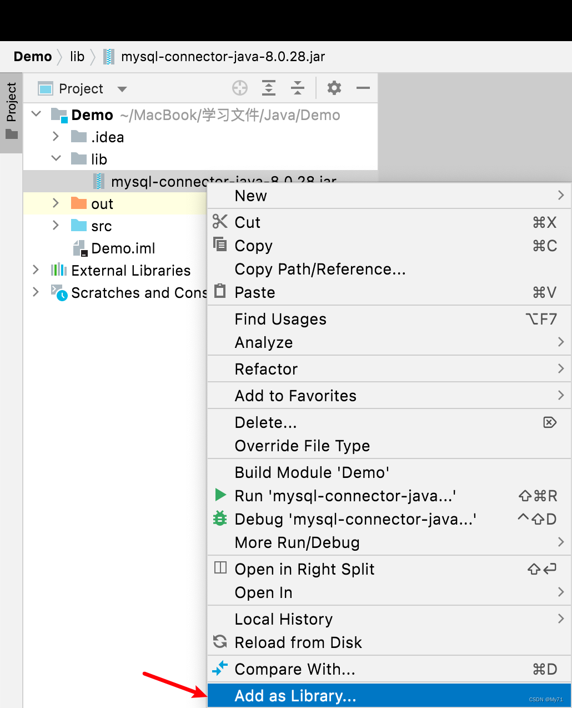Open the New submenu
The width and height of the screenshot is (572, 708).
pyautogui.click(x=389, y=196)
